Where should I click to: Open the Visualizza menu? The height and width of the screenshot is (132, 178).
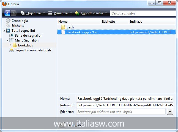(60, 13)
